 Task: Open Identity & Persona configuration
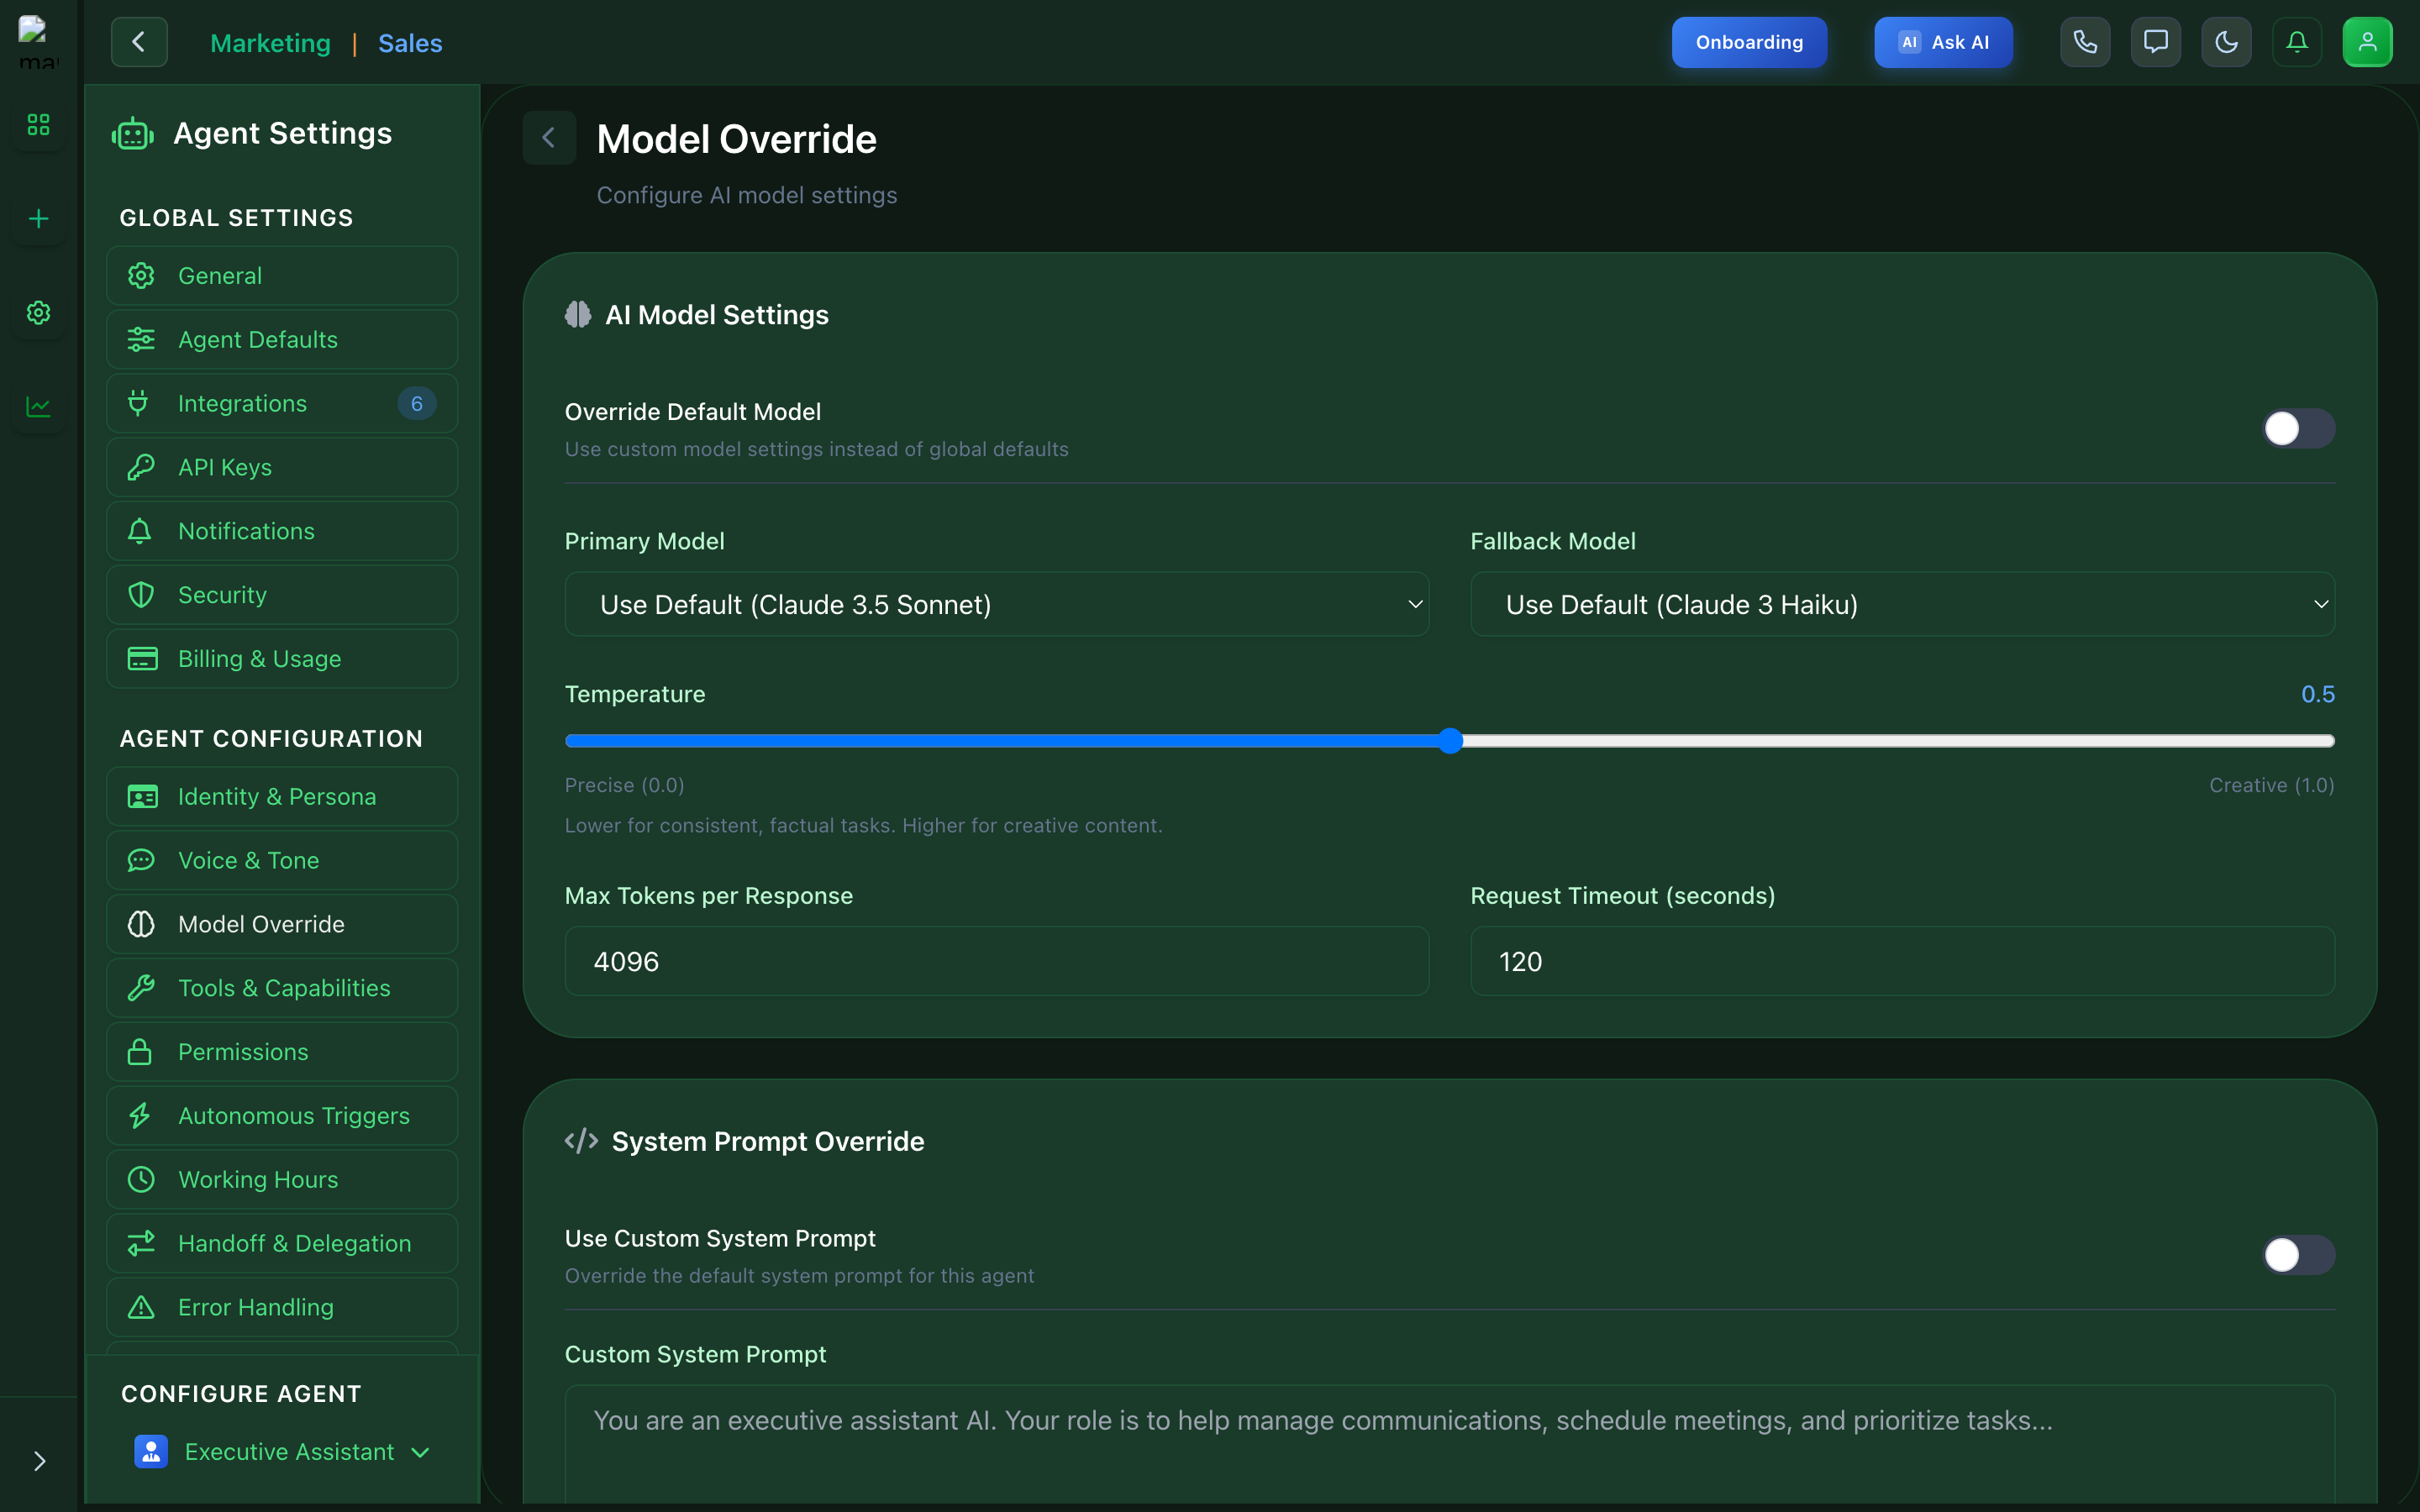(x=282, y=797)
